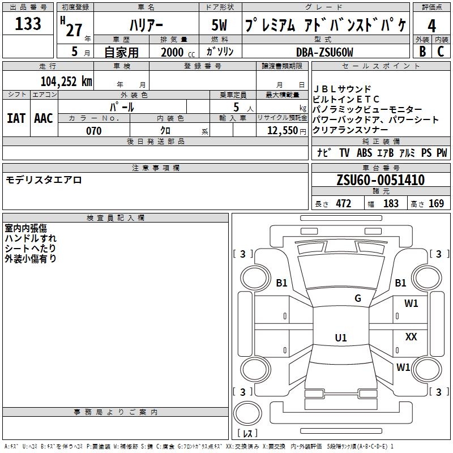Select the spare tire circle above レス
Viewport: 453px width, 453px height.
point(247,413)
